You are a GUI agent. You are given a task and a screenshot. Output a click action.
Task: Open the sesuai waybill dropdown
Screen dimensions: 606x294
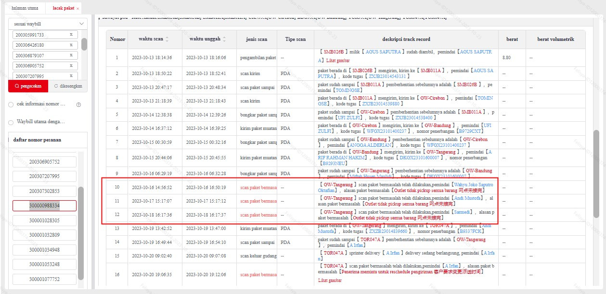tap(48, 24)
